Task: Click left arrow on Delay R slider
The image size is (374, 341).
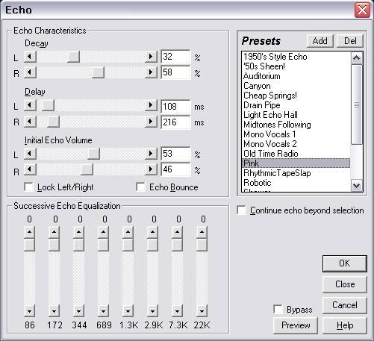Action: coord(30,122)
